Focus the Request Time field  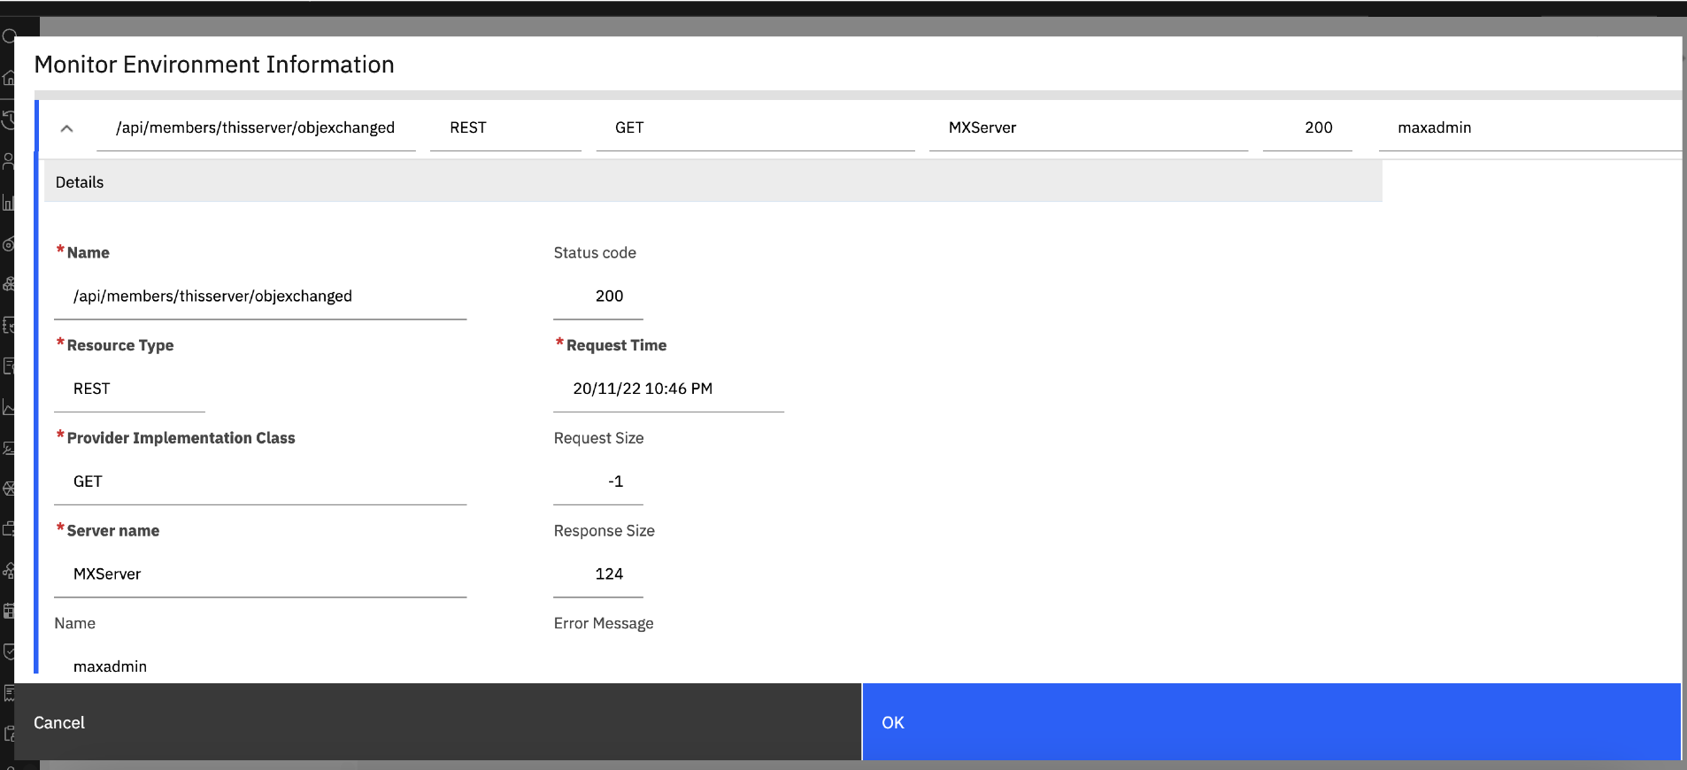(668, 389)
